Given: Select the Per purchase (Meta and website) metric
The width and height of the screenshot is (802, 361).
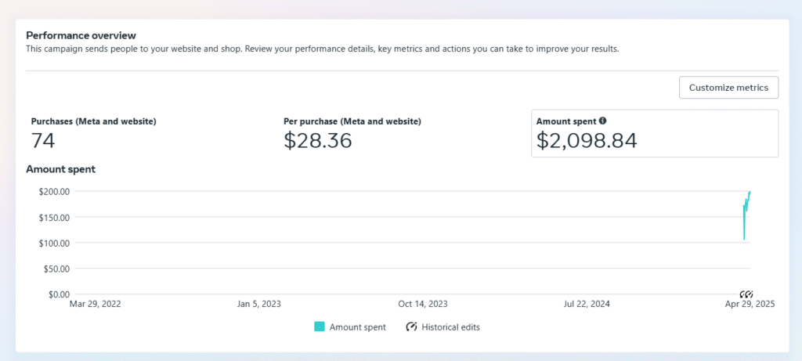Looking at the screenshot, I should point(352,133).
